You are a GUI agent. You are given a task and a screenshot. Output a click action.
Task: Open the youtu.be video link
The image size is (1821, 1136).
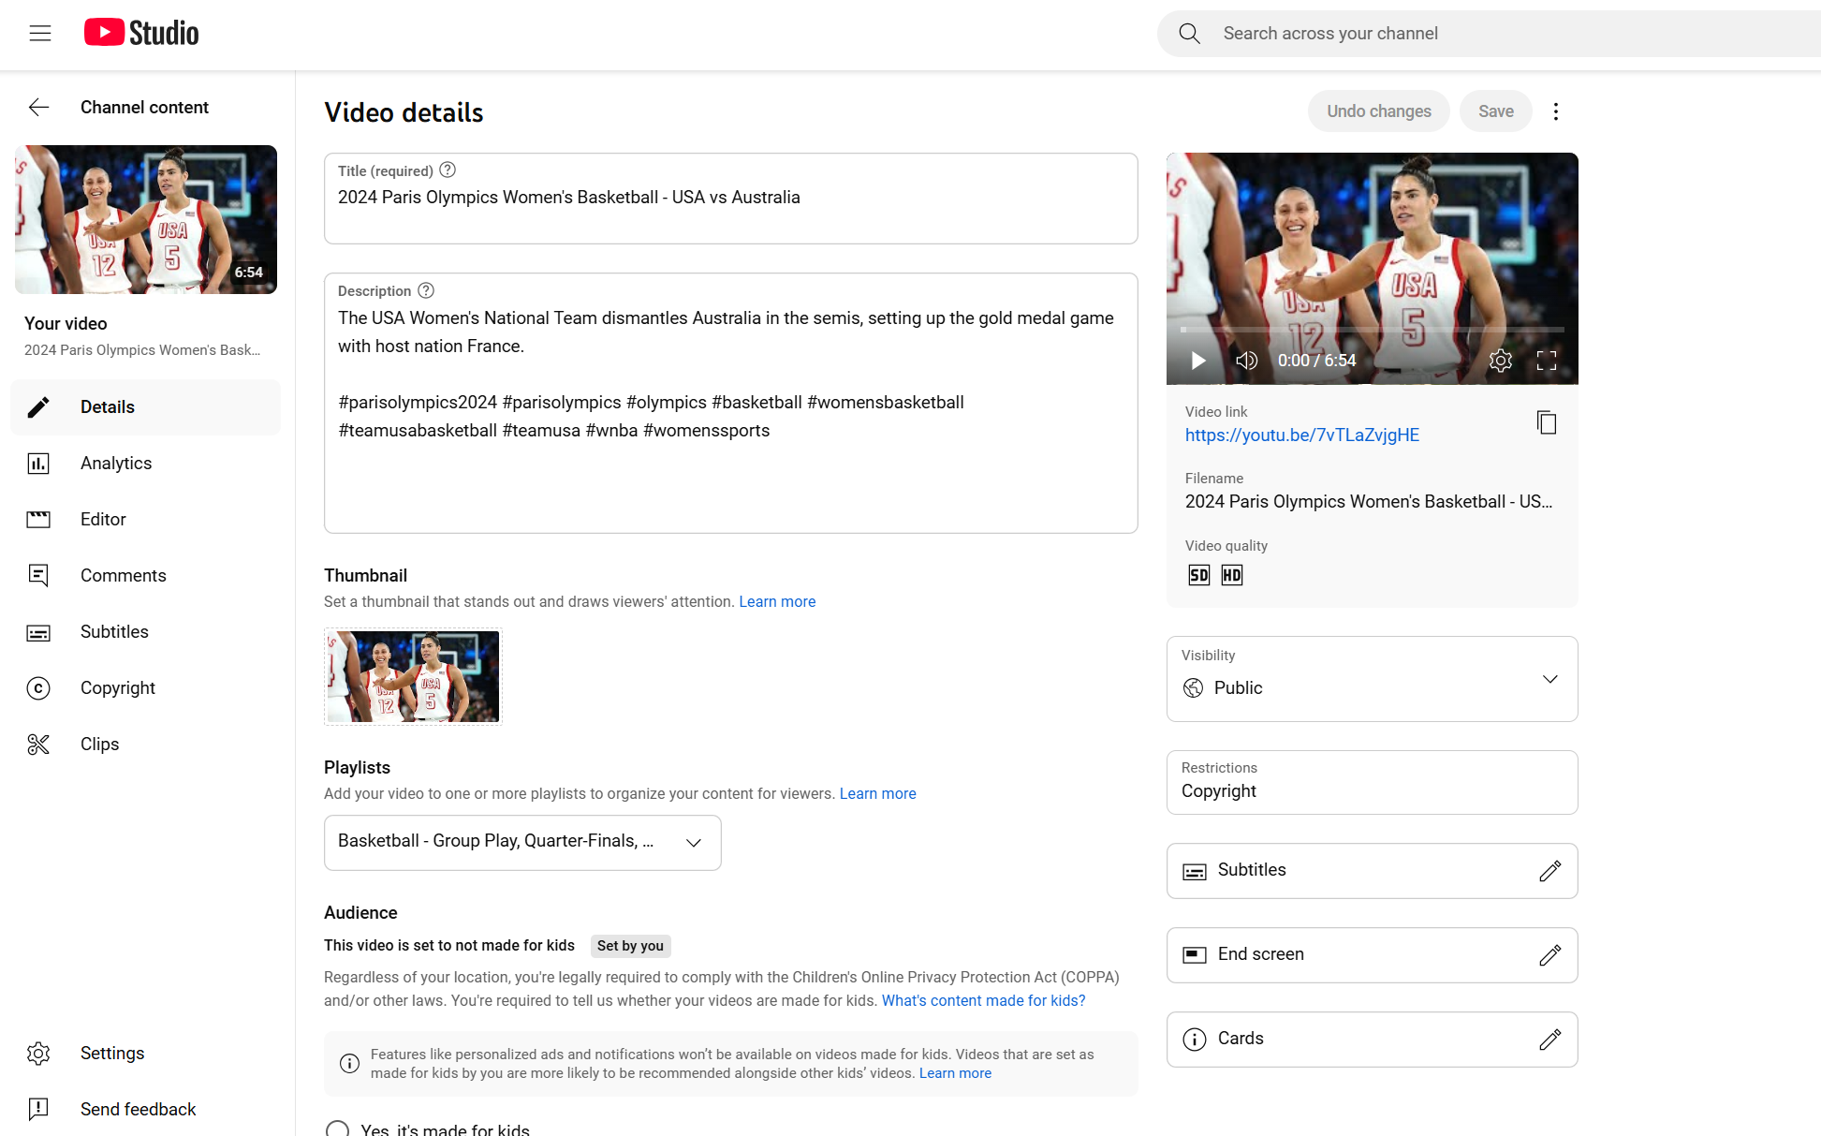(1301, 435)
